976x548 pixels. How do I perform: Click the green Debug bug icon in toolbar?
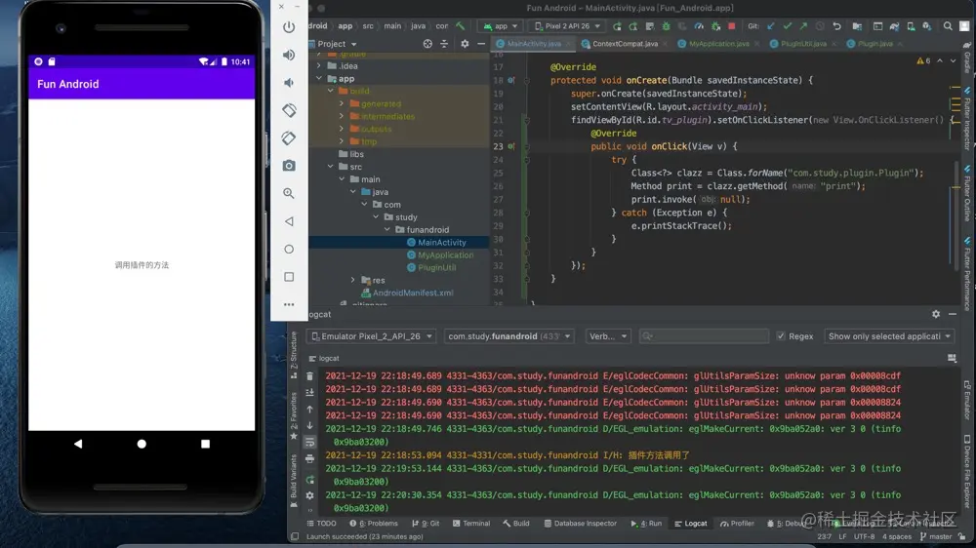pos(666,26)
